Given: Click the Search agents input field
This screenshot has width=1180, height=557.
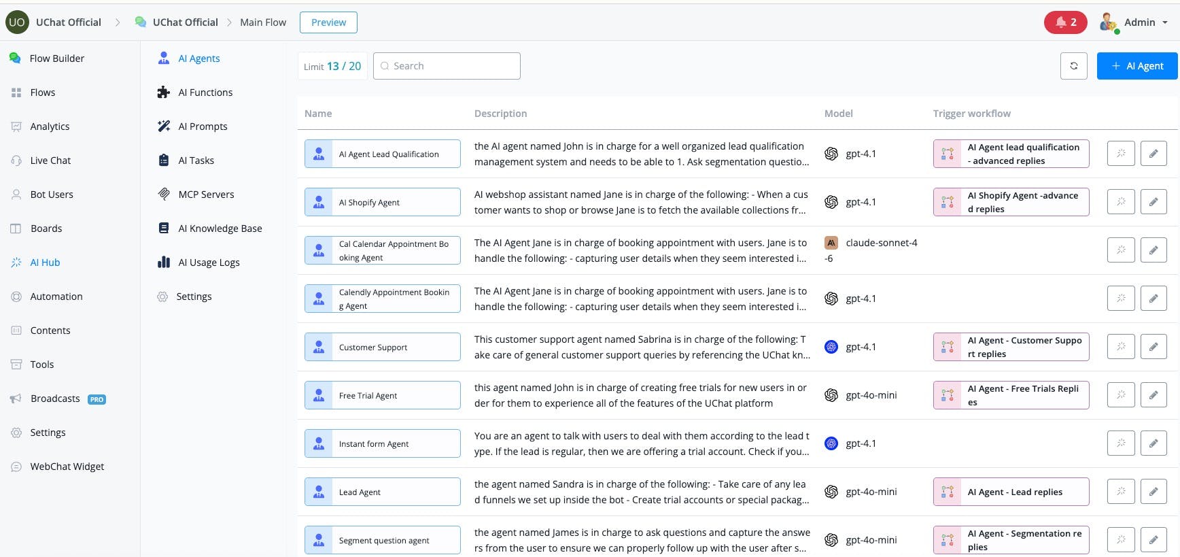Looking at the screenshot, I should [x=447, y=66].
